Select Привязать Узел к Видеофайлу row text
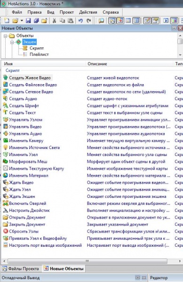 point(38,238)
